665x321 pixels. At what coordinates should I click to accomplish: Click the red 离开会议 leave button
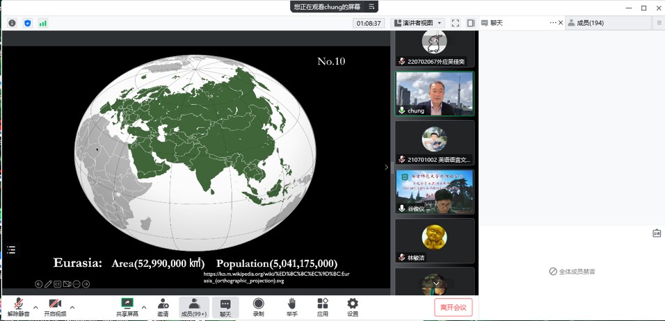click(454, 306)
